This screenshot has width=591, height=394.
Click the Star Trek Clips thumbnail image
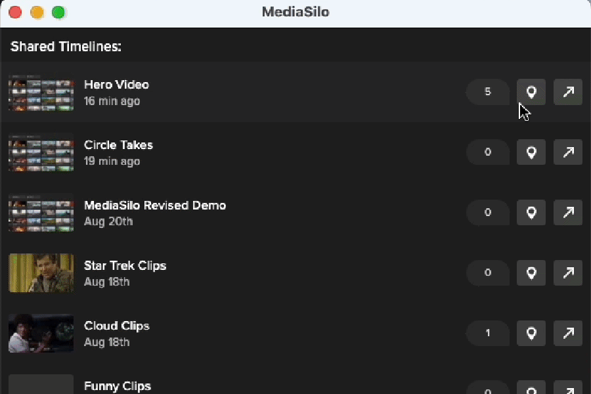pos(41,273)
